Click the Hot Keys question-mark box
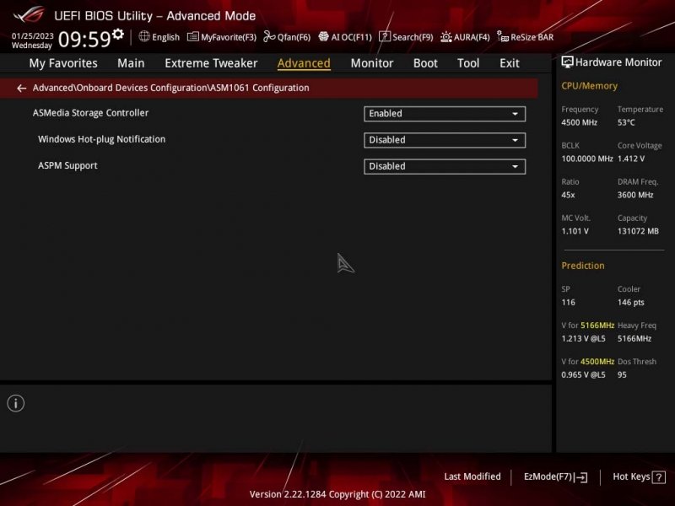The image size is (675, 506). (x=659, y=476)
